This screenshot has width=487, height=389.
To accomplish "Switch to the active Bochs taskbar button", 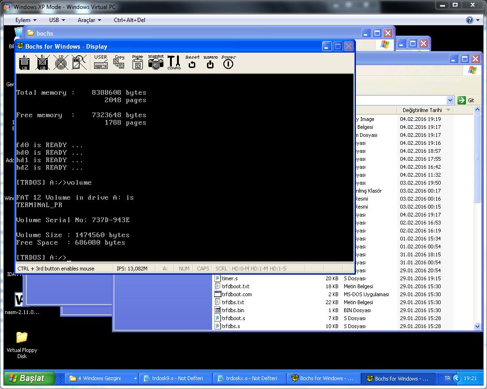I will pyautogui.click(x=398, y=378).
